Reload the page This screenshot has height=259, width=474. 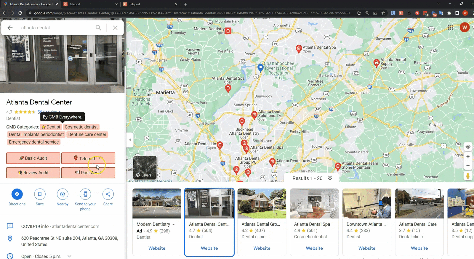(x=20, y=13)
